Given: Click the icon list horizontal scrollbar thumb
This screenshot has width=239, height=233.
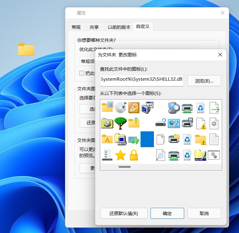Looking at the screenshot, I should [124, 167].
